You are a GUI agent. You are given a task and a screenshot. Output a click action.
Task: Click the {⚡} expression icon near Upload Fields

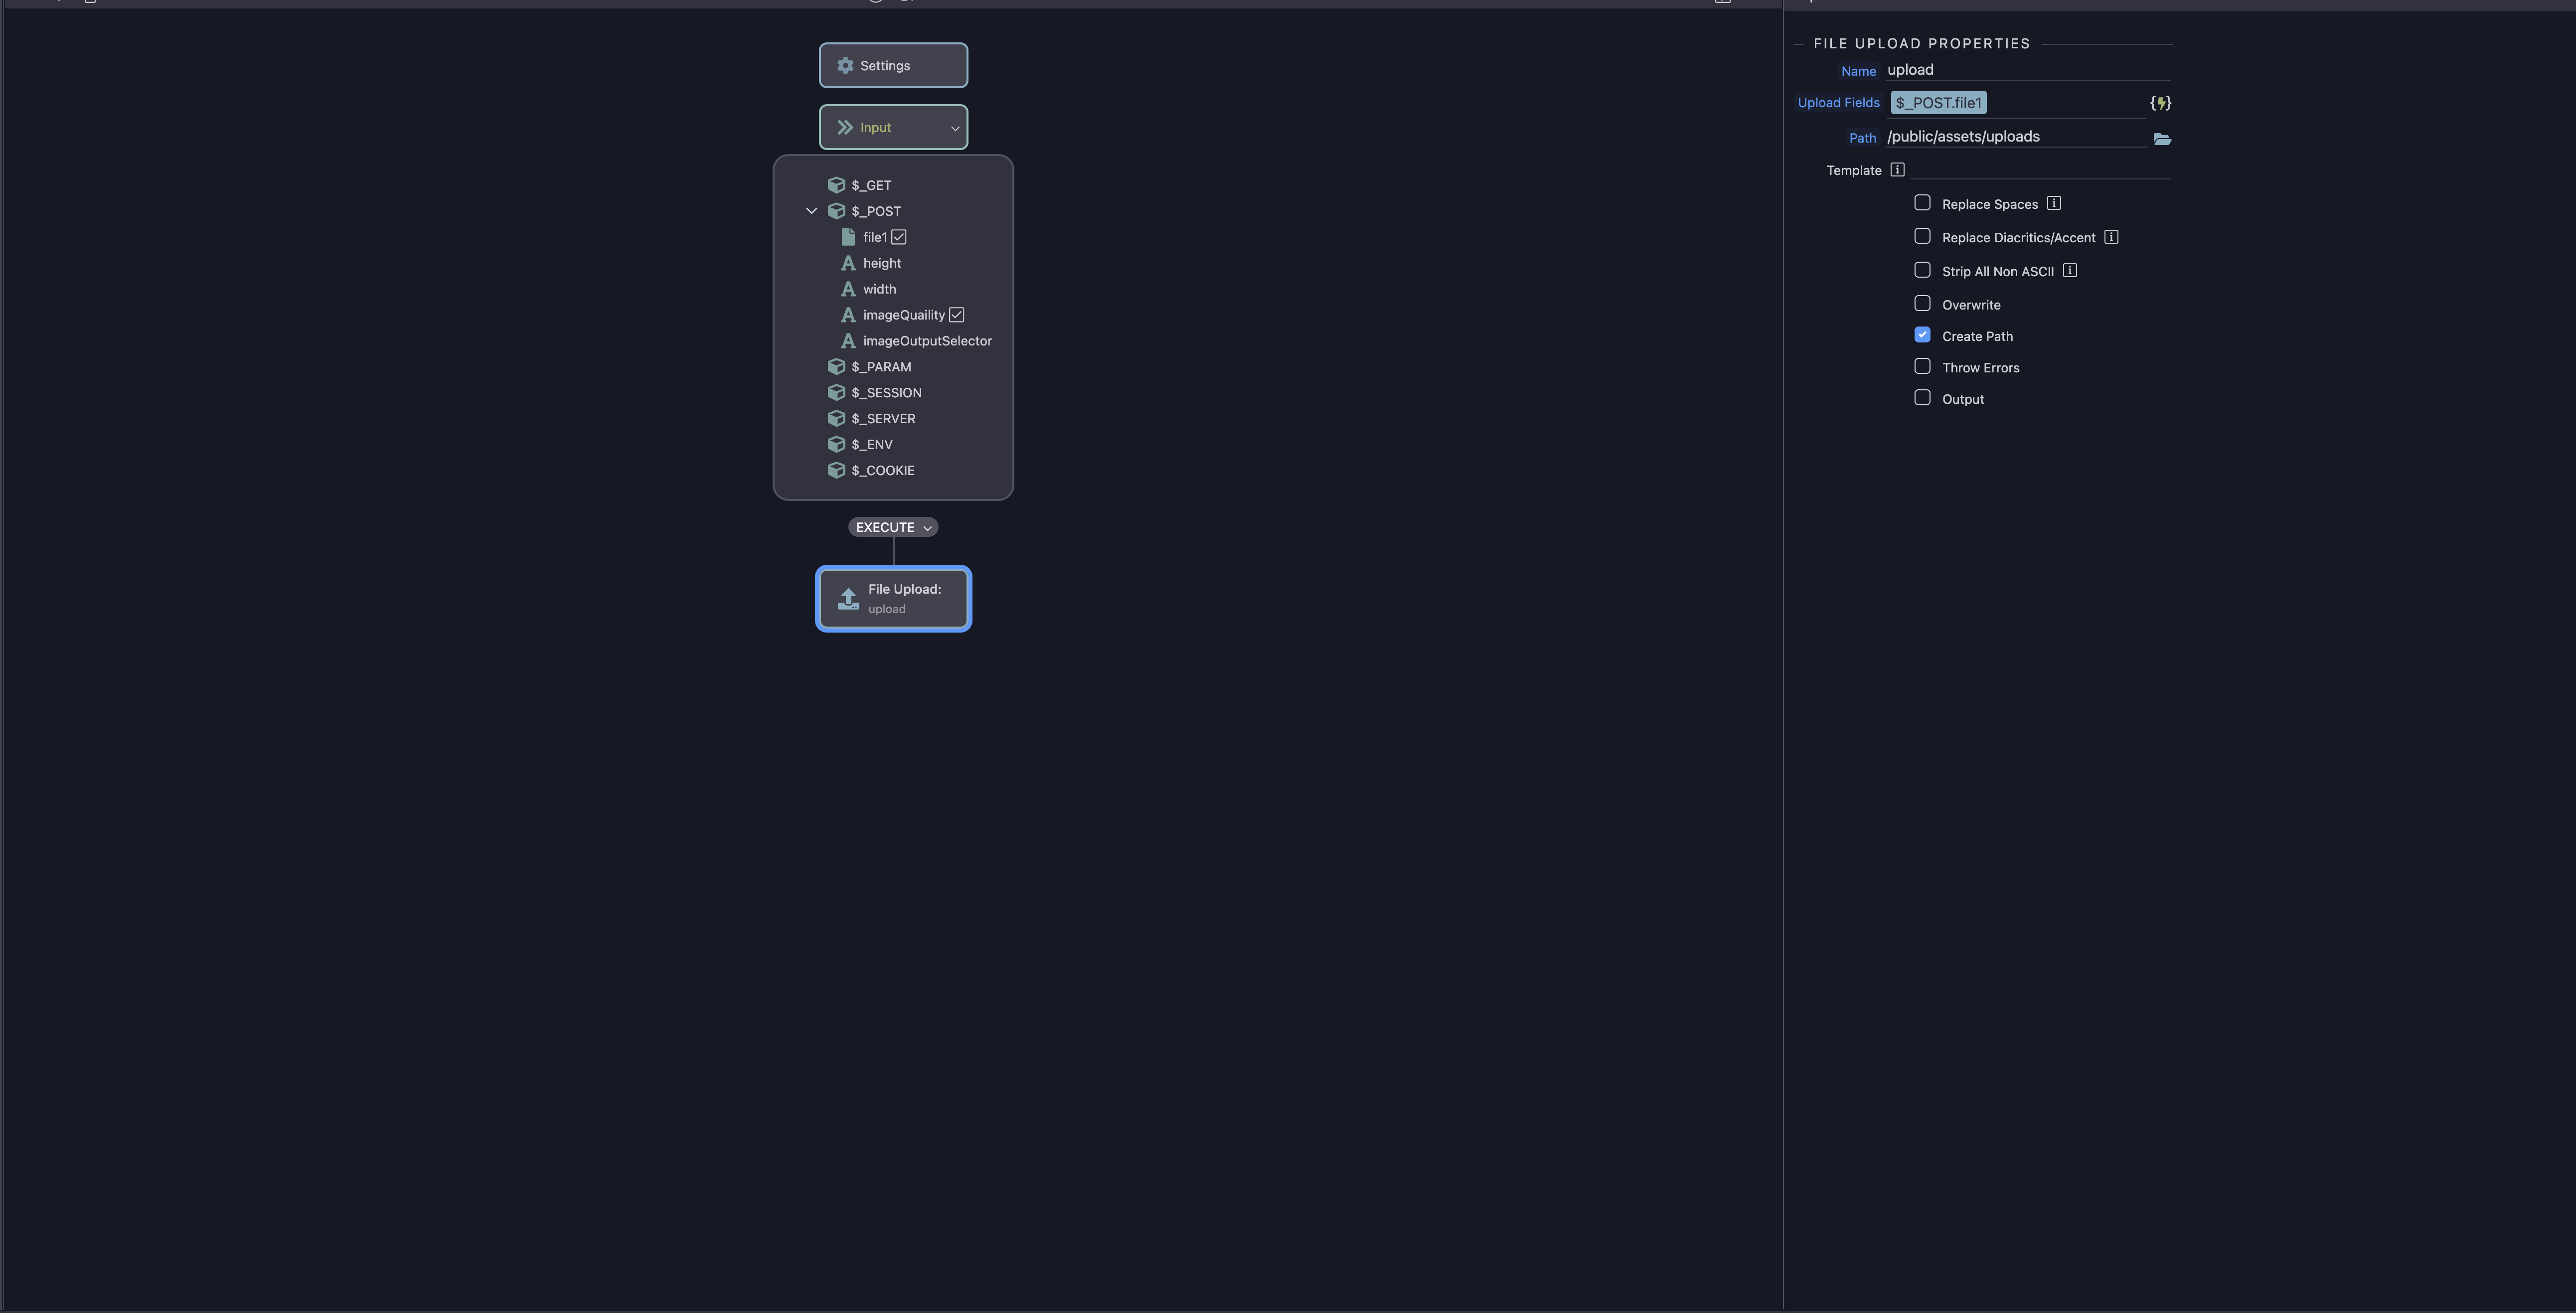coord(2160,102)
